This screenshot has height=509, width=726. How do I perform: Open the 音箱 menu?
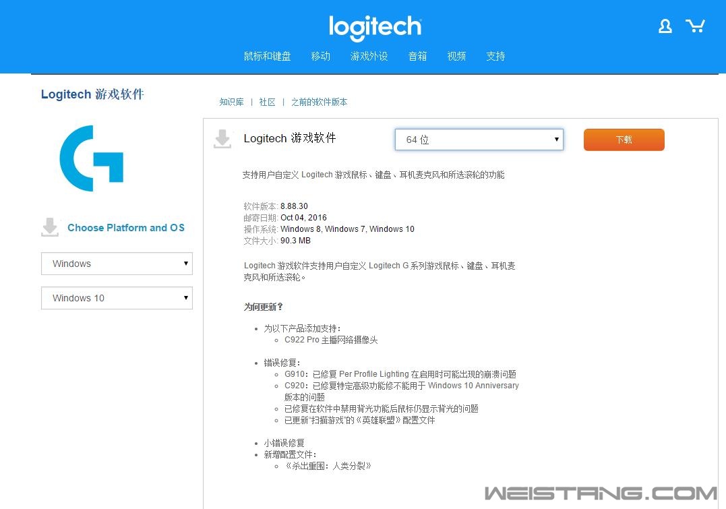click(x=417, y=56)
